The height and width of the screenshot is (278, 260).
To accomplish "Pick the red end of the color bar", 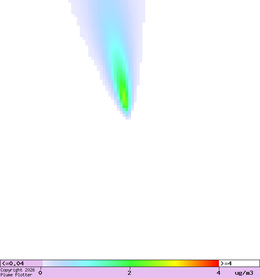I will tap(216, 263).
